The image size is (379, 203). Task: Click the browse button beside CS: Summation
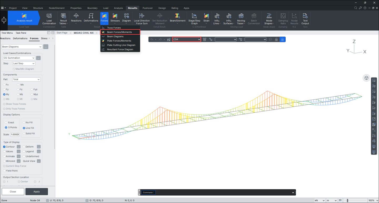pos(38,58)
